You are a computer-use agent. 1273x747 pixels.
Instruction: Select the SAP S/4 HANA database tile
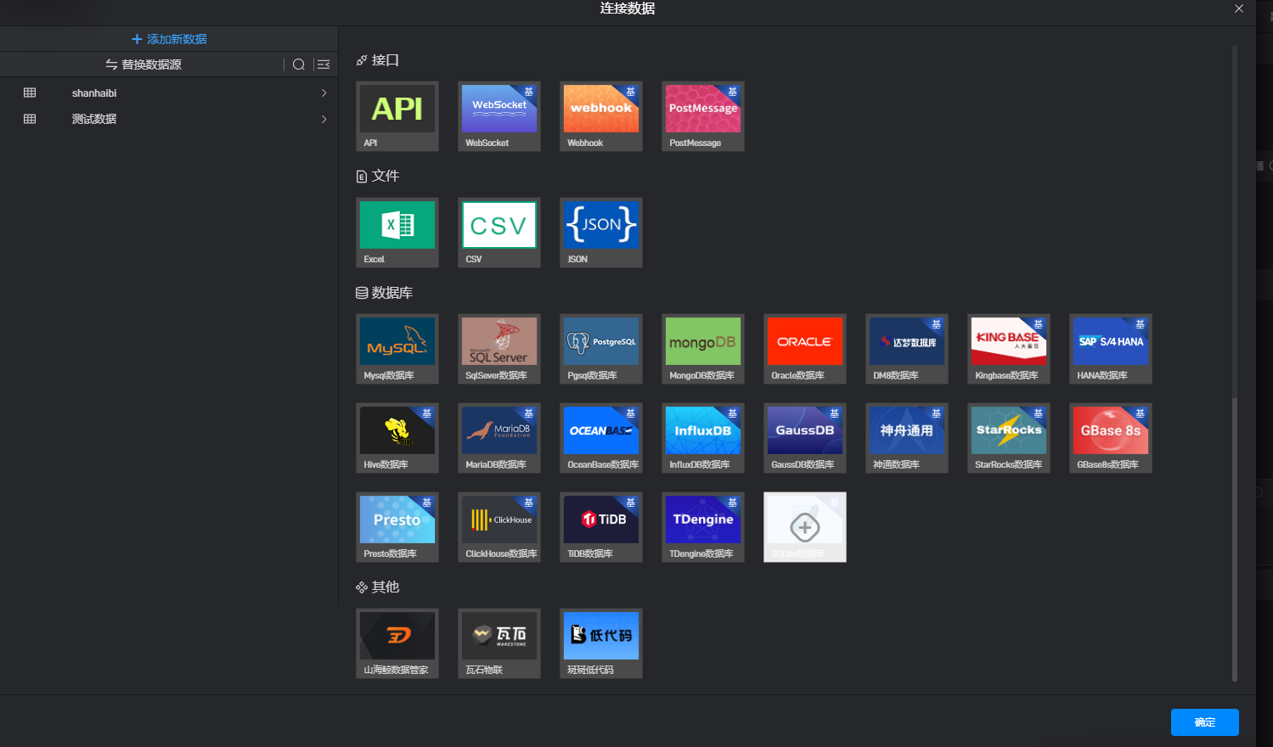pos(1111,349)
